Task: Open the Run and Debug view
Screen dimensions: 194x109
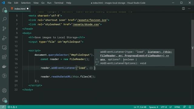Action: pyautogui.click(x=4, y=38)
